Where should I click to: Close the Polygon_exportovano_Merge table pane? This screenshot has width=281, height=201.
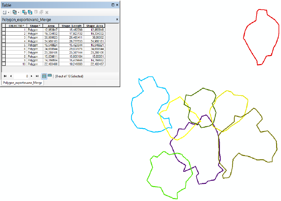click(x=117, y=19)
